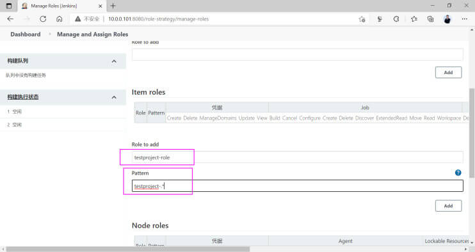The width and height of the screenshot is (475, 252).
Task: Click the horizontal page scrollbar
Action: point(128,249)
